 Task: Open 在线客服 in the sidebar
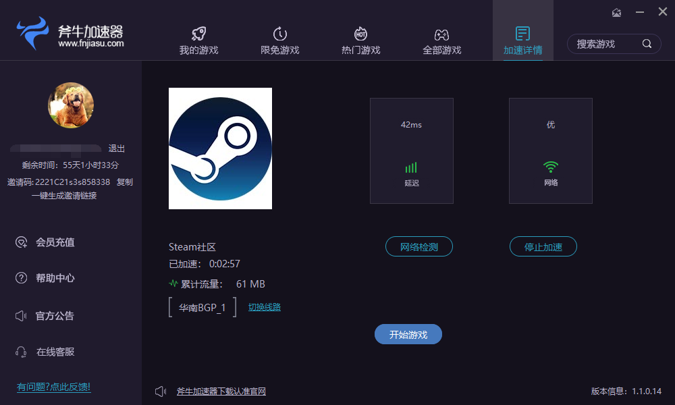point(45,352)
